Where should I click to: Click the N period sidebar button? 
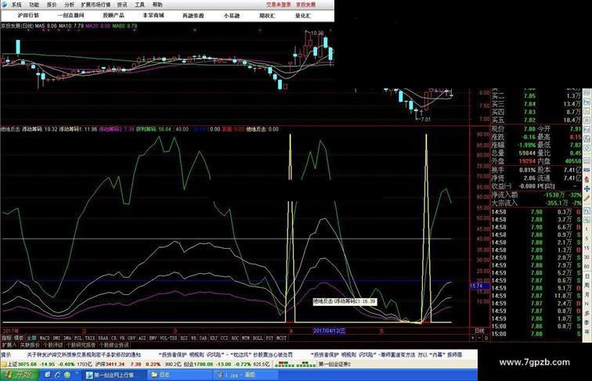pos(587,304)
